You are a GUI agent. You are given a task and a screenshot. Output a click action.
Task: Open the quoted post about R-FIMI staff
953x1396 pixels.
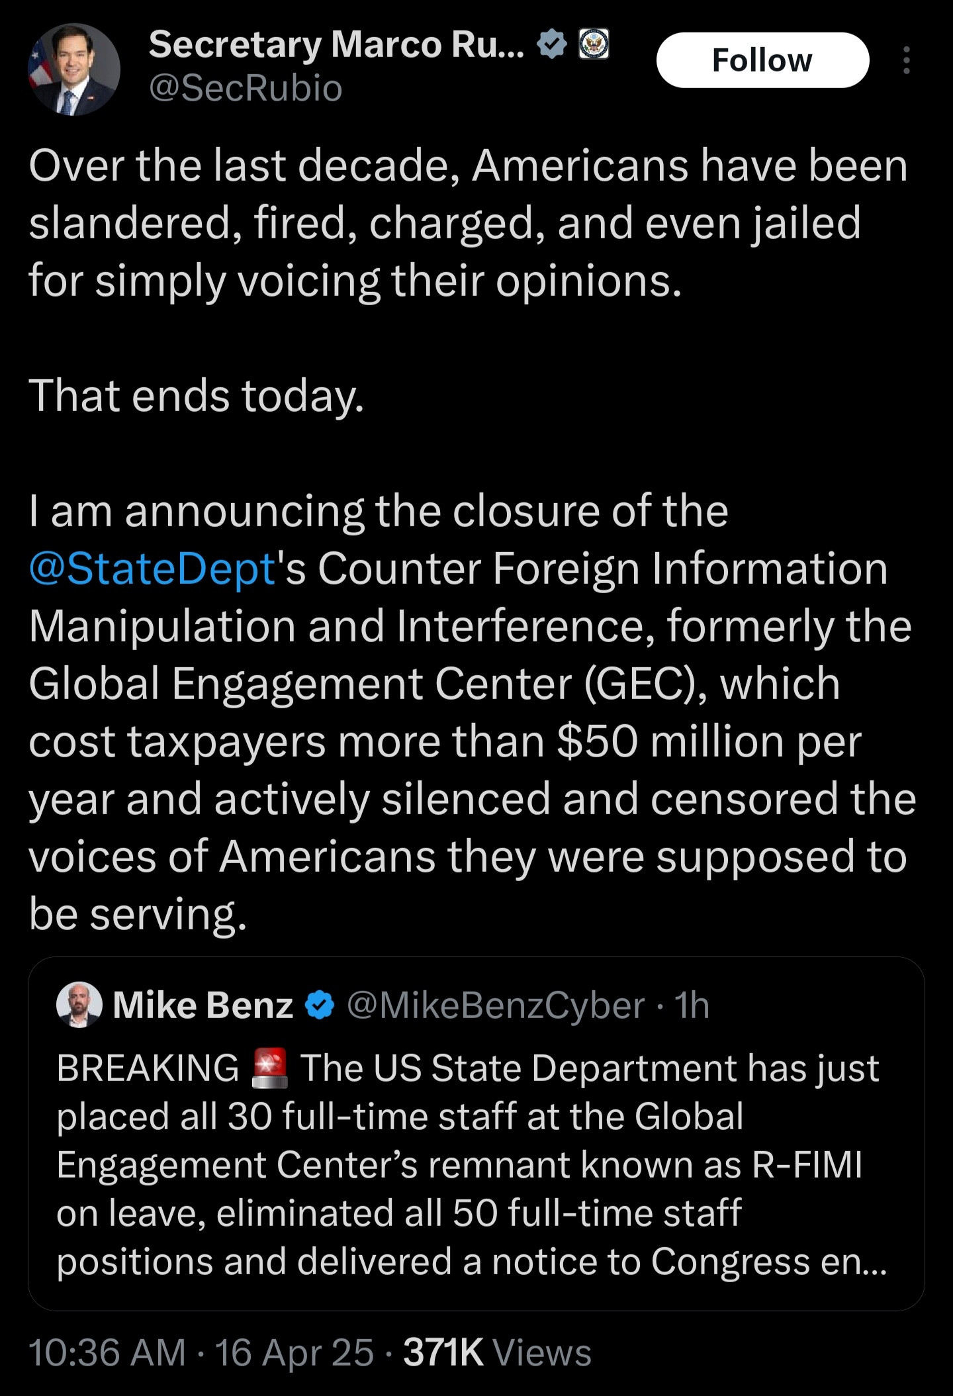point(475,1165)
